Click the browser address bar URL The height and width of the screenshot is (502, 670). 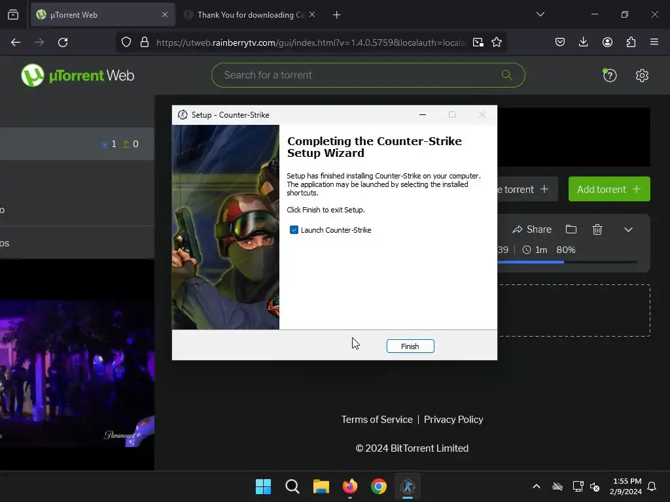point(311,42)
